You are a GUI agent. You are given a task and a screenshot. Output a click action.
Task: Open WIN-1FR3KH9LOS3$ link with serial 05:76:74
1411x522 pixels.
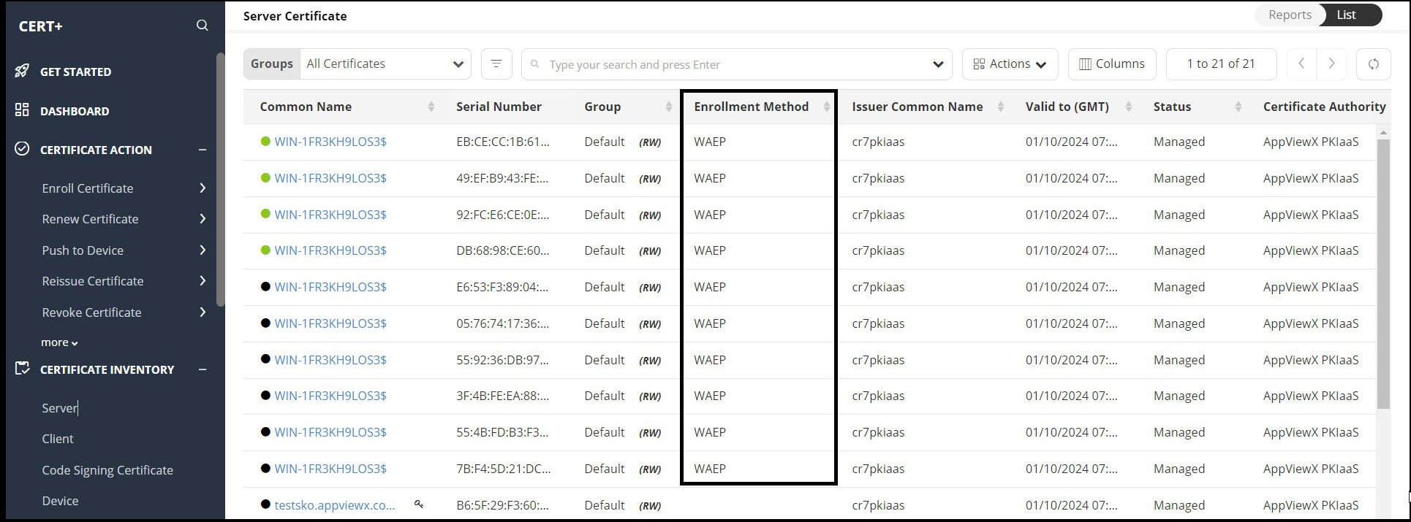(x=330, y=323)
